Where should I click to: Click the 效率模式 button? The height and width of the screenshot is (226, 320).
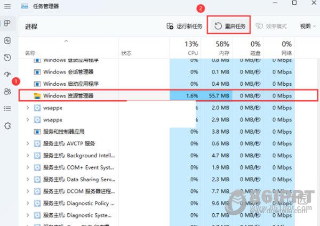click(271, 26)
